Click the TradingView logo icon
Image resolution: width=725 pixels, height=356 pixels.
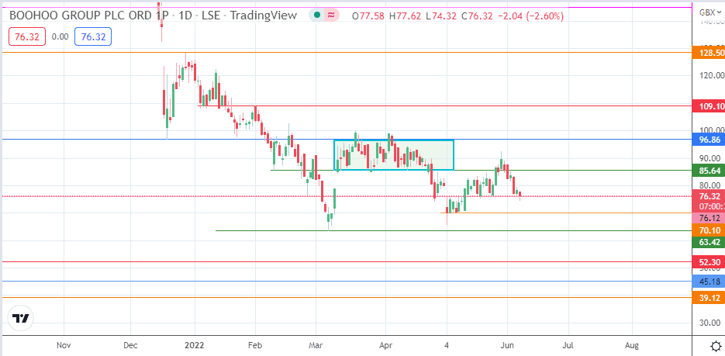coord(21,319)
